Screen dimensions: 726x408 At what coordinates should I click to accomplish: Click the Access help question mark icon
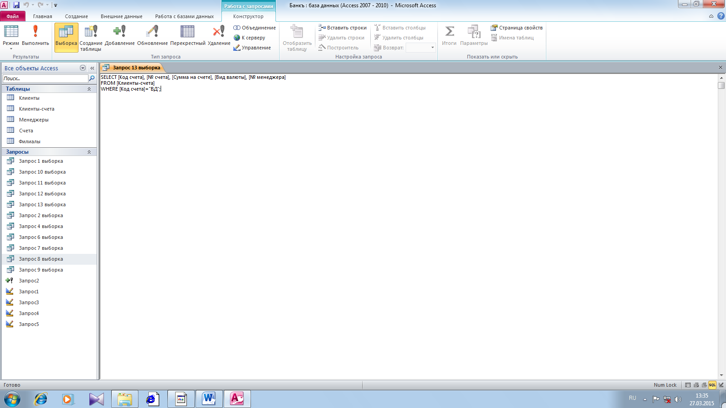721,16
